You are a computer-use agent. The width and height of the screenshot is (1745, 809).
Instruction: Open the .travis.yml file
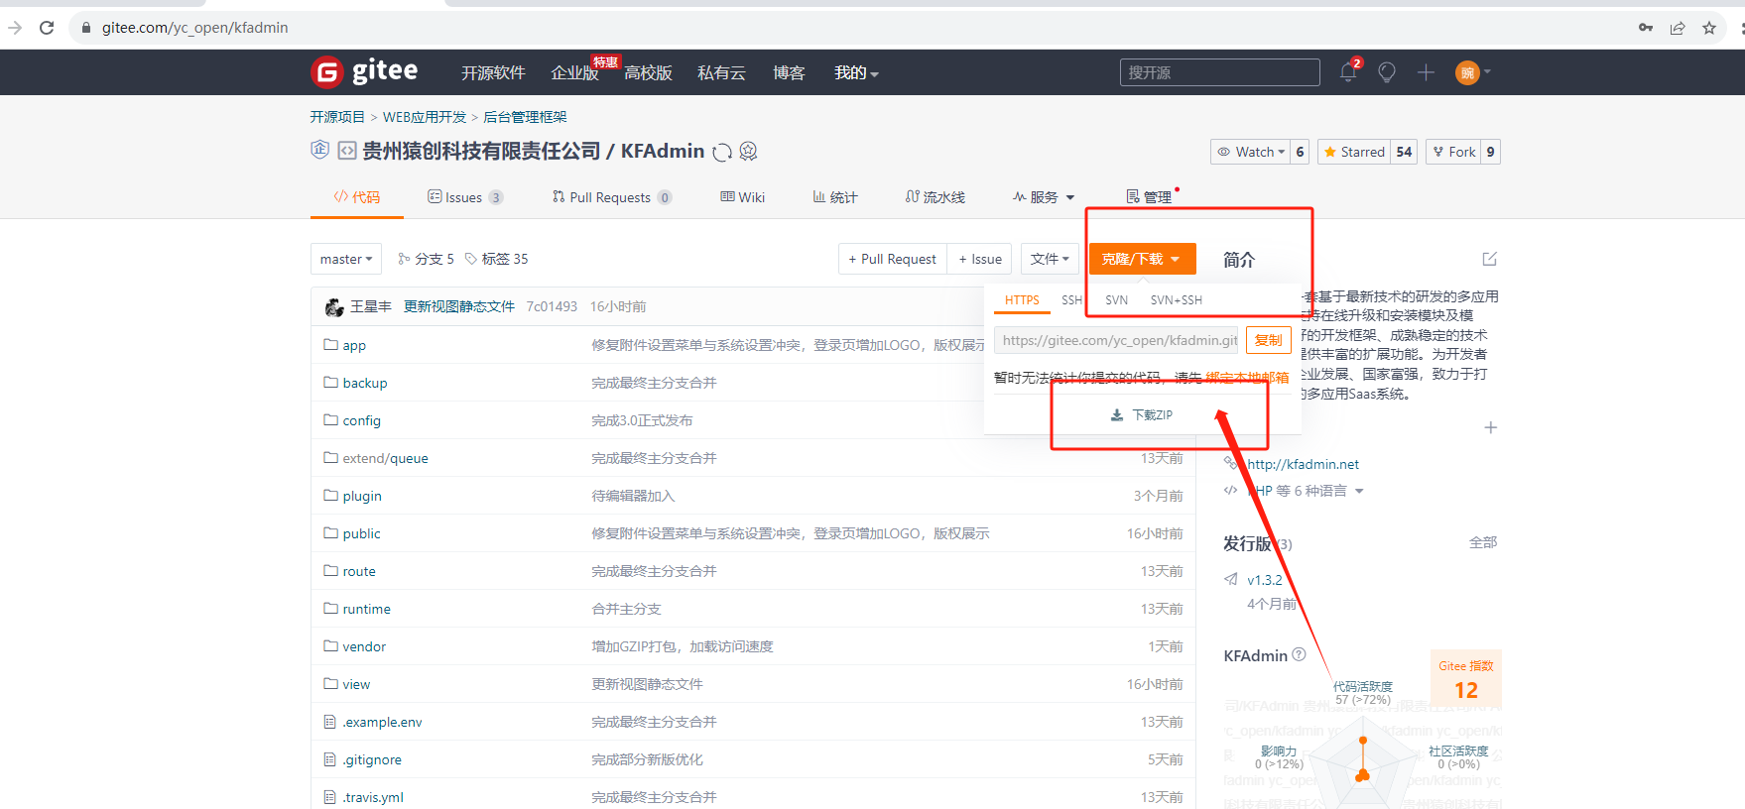[x=373, y=797]
